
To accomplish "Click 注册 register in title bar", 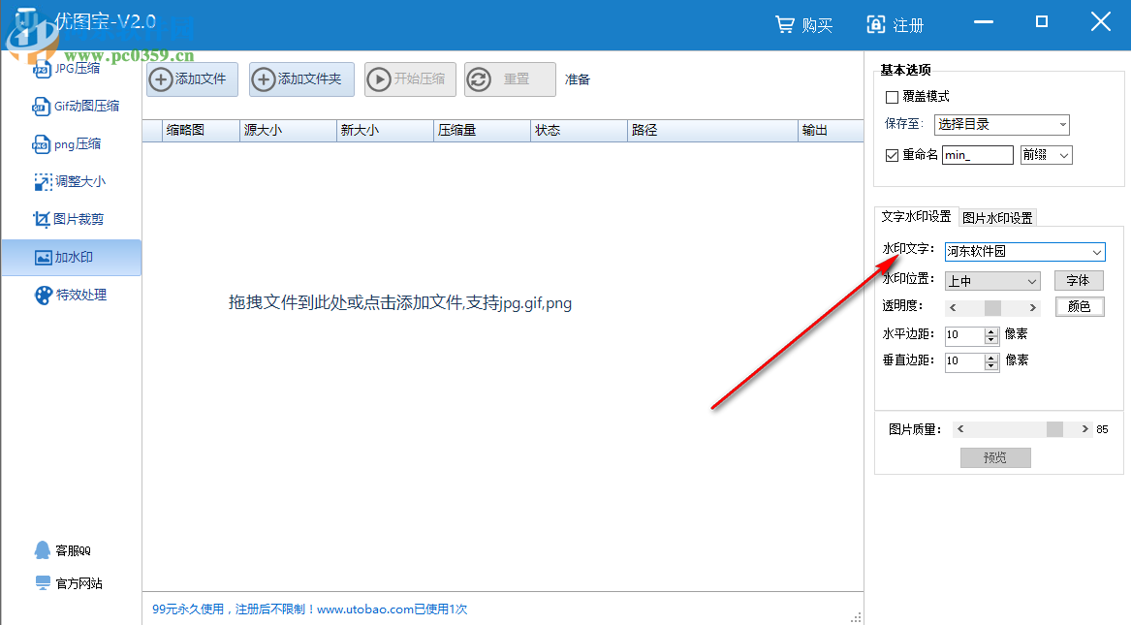I will point(895,25).
